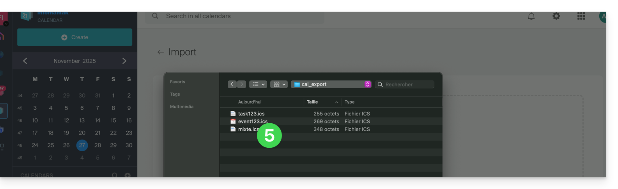Click the Tags sidebar section
Image resolution: width=618 pixels, height=189 pixels.
click(175, 94)
